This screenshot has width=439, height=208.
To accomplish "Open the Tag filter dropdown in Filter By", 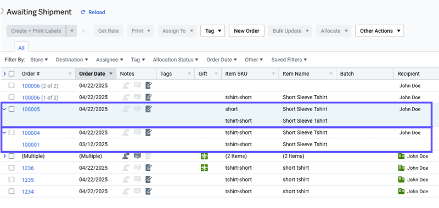I will [138, 60].
